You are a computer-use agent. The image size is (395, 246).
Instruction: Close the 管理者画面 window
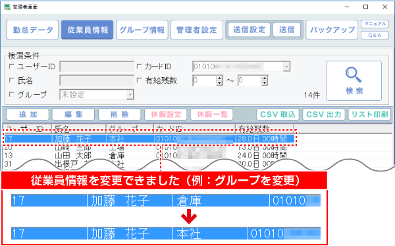point(384,7)
